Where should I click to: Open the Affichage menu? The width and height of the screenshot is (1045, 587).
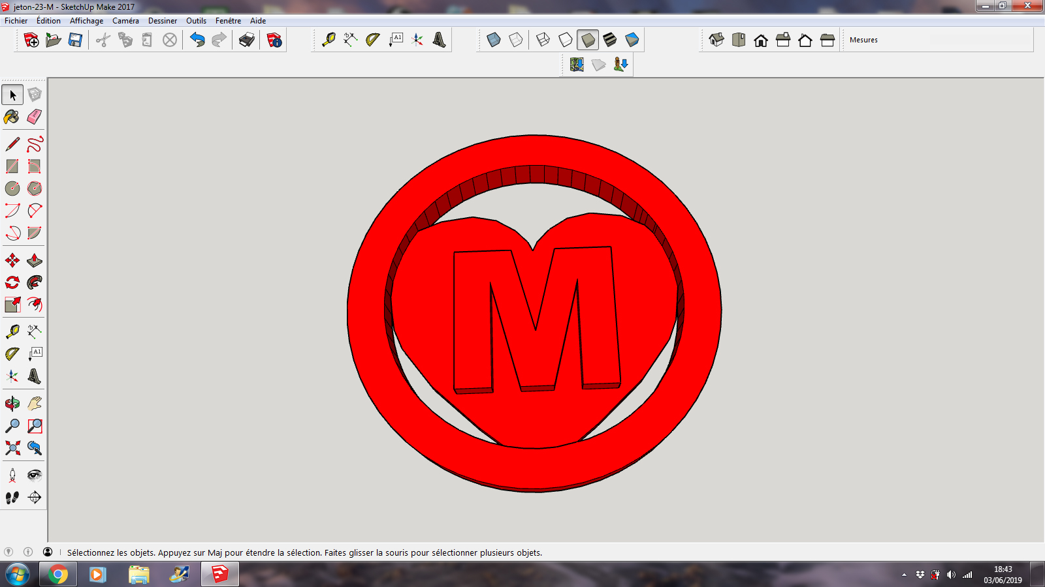tap(86, 21)
